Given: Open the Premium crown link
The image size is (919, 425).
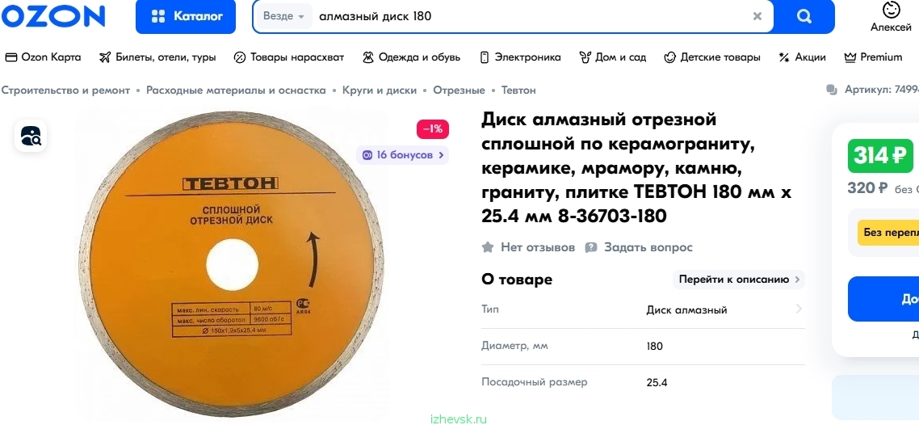Looking at the screenshot, I should pos(873,57).
